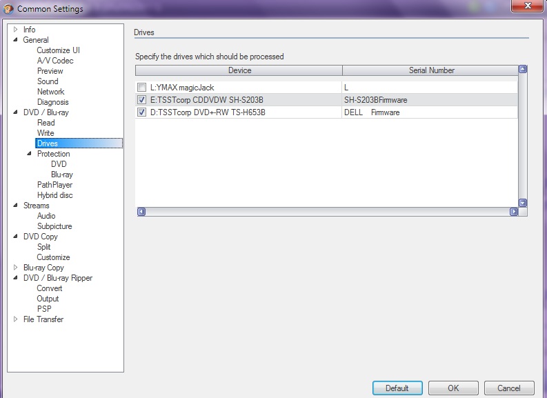The height and width of the screenshot is (398, 547).
Task: Uncheck the D:TSSTcorp DVD+-RW TS-H653B drive
Action: coord(141,112)
